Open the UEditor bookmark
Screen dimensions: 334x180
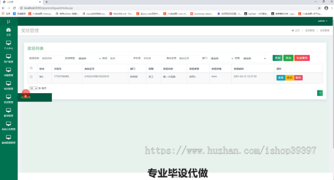67,14
